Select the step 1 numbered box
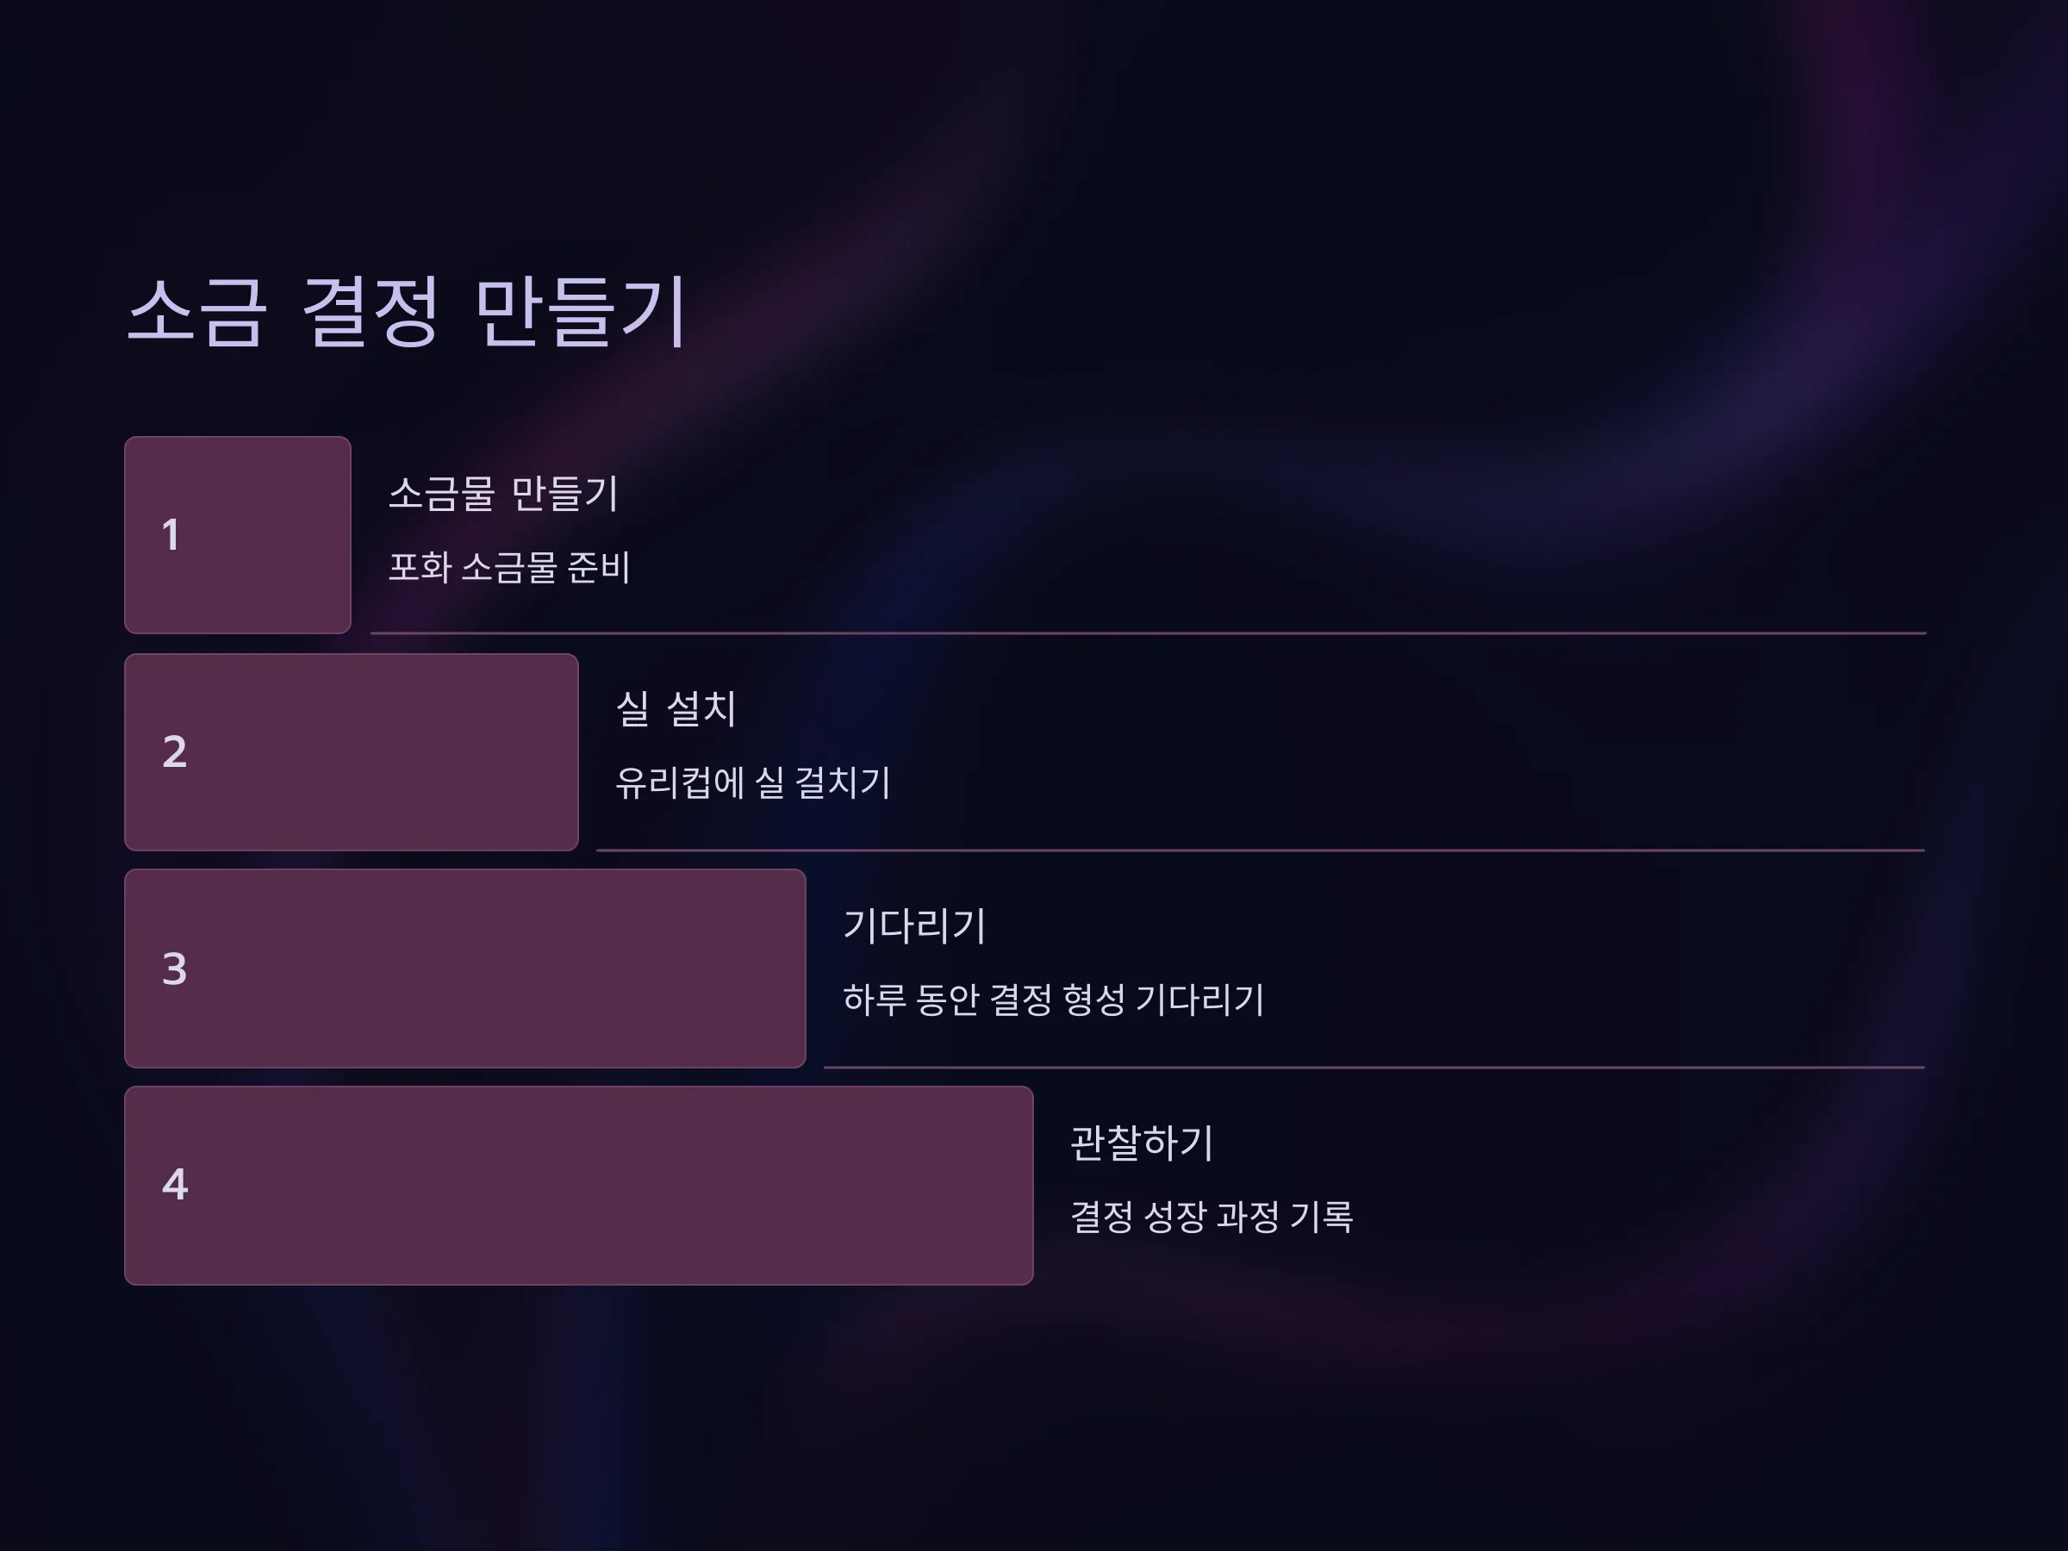The width and height of the screenshot is (2068, 1551). (x=238, y=535)
